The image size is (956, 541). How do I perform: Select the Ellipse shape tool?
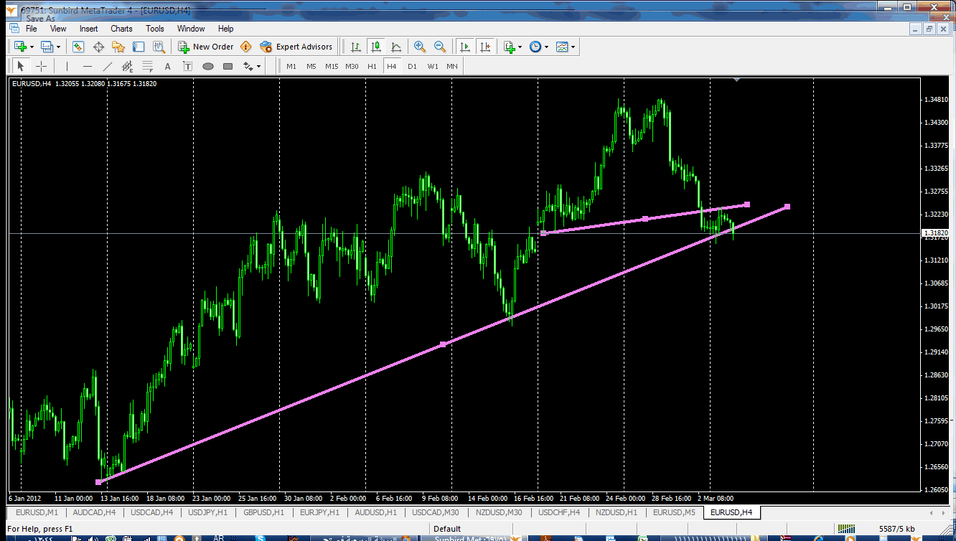208,66
